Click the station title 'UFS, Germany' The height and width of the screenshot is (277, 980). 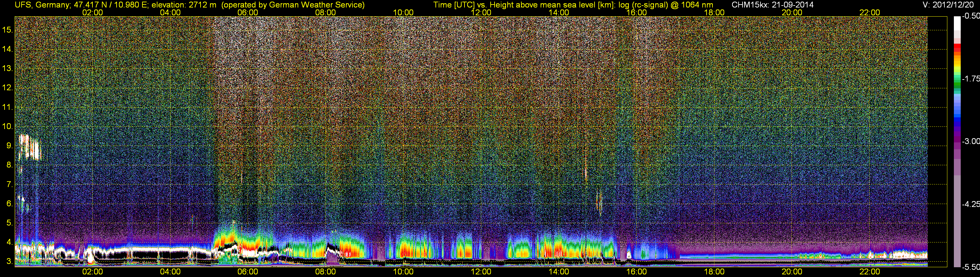point(42,5)
